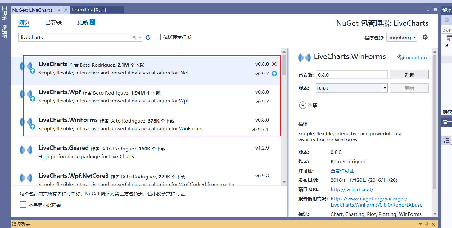
Task: Toggle the 包括预发行版 checkbox
Action: (158, 37)
